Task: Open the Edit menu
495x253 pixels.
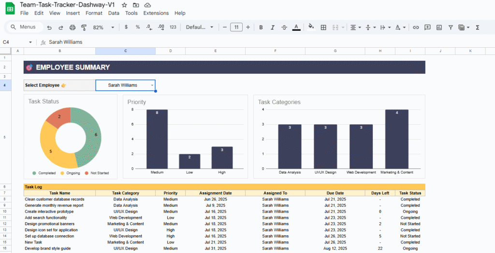Action: (39, 13)
